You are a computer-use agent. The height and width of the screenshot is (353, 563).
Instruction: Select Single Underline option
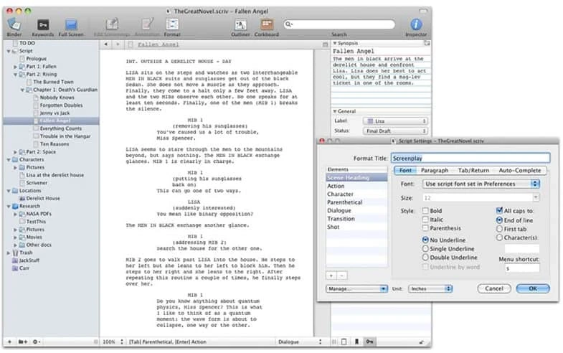pos(425,248)
